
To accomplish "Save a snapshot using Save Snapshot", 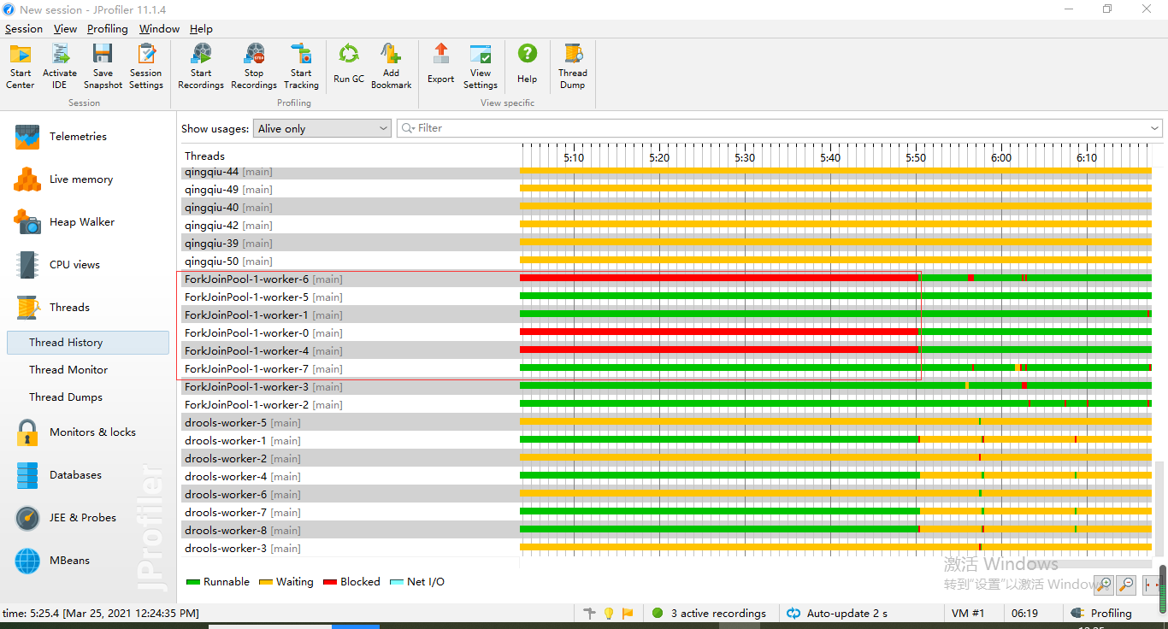I will point(103,67).
